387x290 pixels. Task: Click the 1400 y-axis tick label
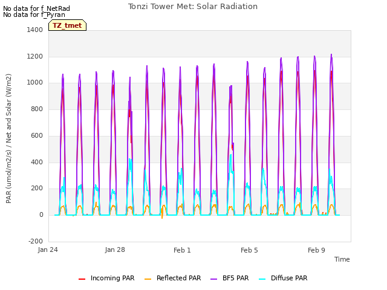pos(35,30)
